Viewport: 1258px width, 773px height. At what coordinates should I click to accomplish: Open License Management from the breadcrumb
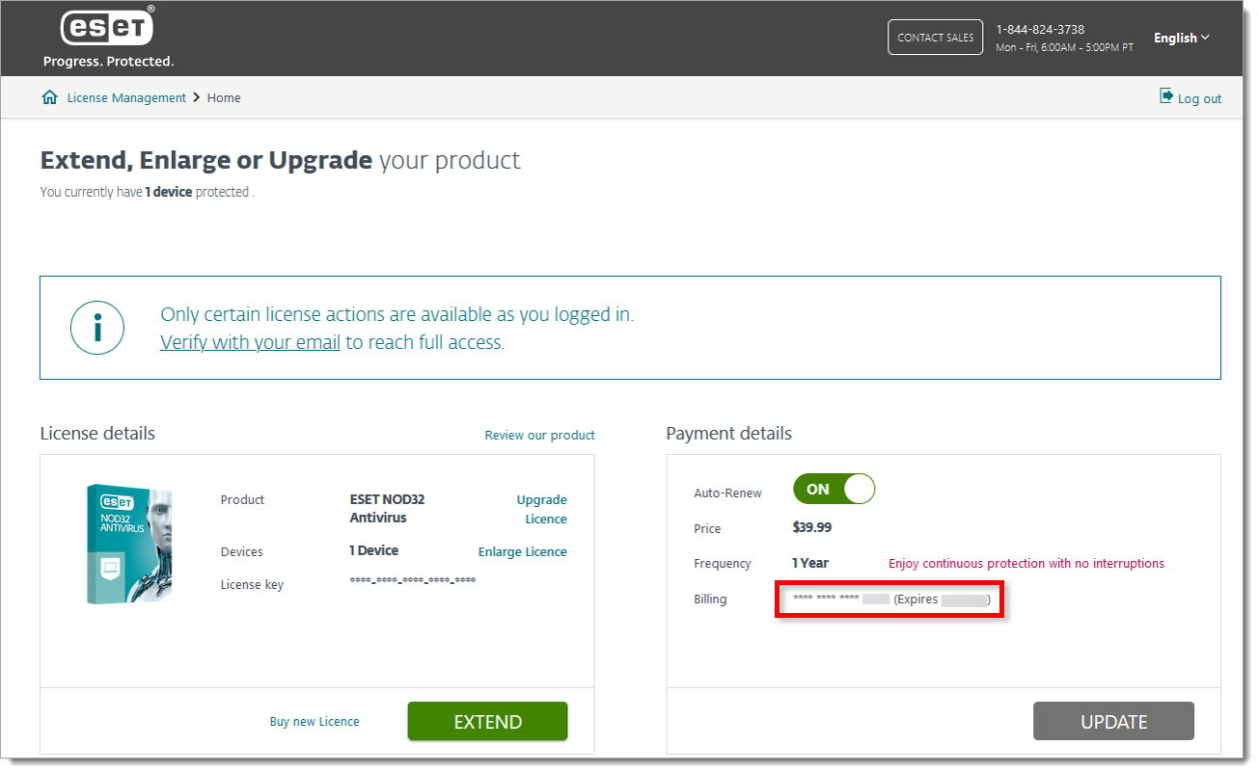[x=126, y=97]
